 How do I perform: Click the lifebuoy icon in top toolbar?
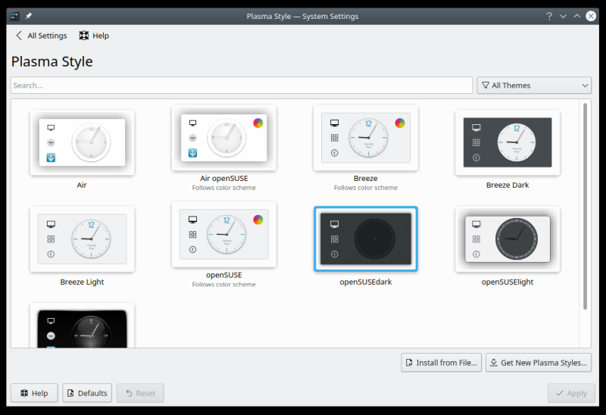coord(84,36)
